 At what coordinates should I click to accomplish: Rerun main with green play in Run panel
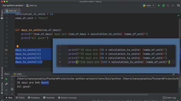(6, 79)
